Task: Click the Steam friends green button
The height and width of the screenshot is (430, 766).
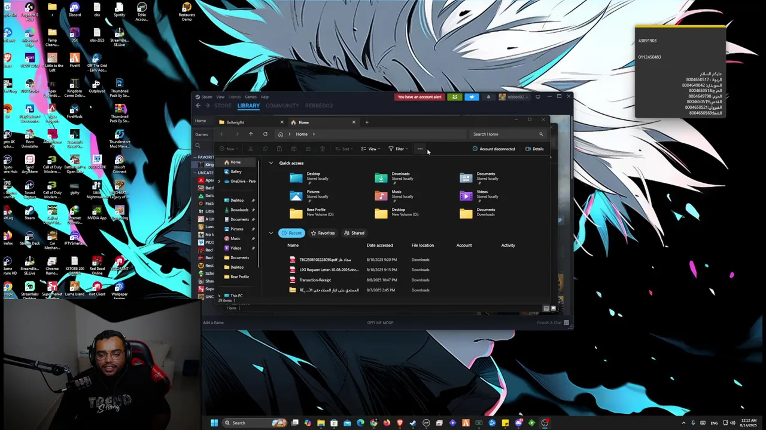Action: [x=455, y=97]
